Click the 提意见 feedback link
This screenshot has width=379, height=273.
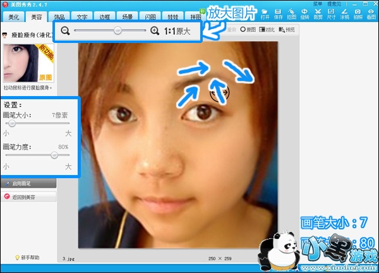pyautogui.click(x=334, y=4)
